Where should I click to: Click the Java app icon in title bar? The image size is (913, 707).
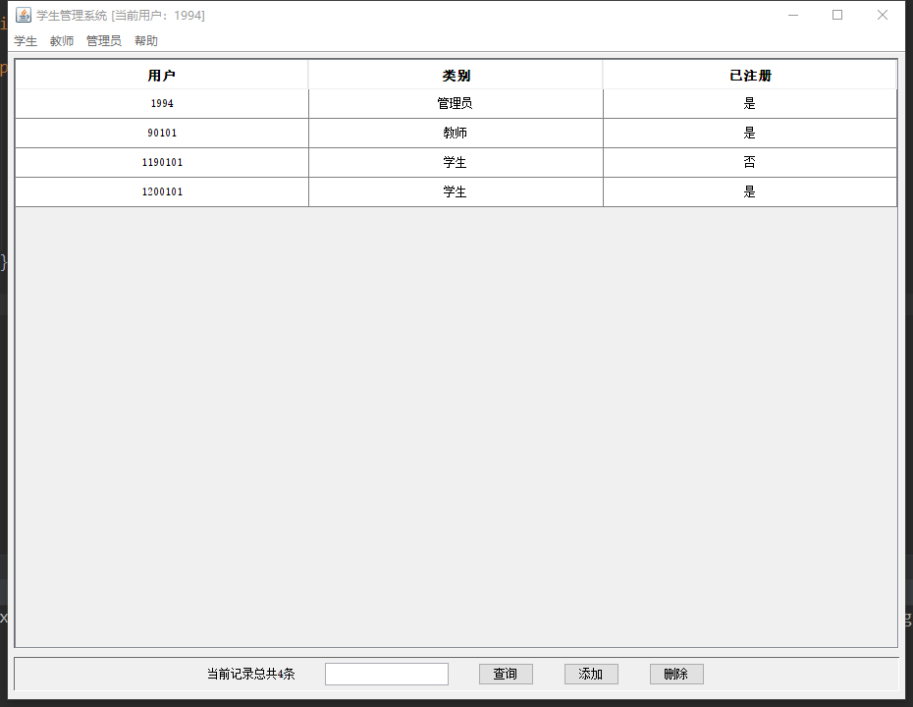[24, 15]
